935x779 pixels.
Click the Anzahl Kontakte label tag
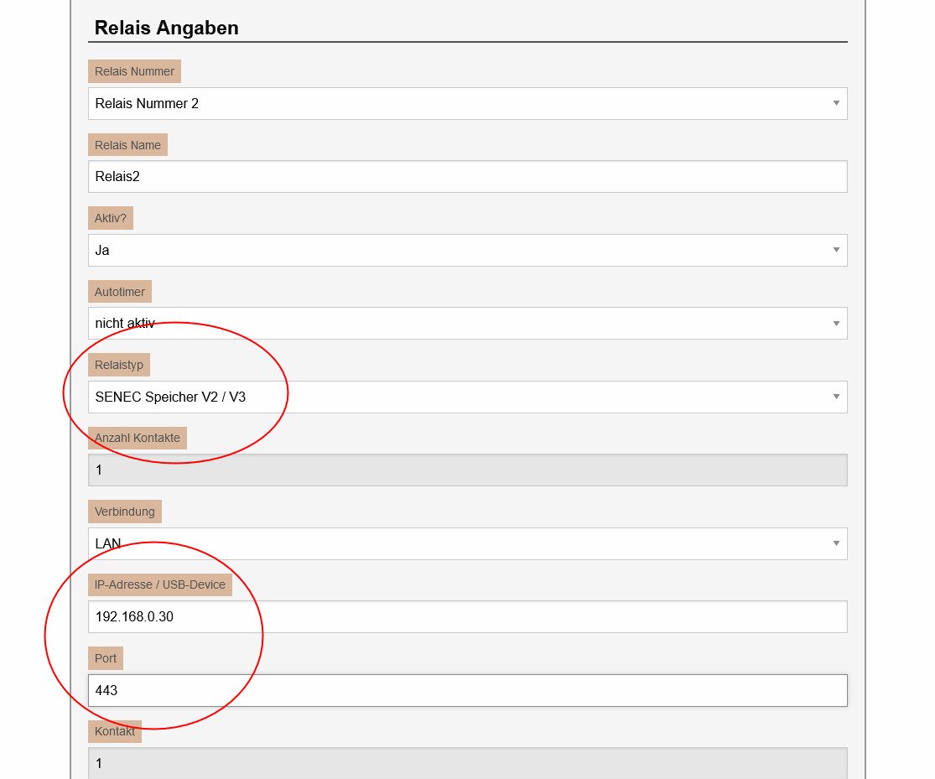click(x=138, y=438)
